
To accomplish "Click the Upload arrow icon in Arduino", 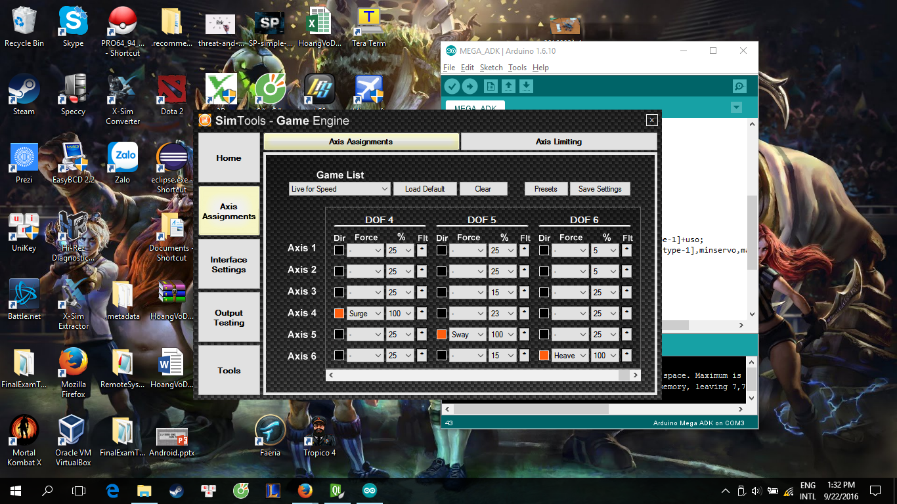I will click(x=470, y=86).
